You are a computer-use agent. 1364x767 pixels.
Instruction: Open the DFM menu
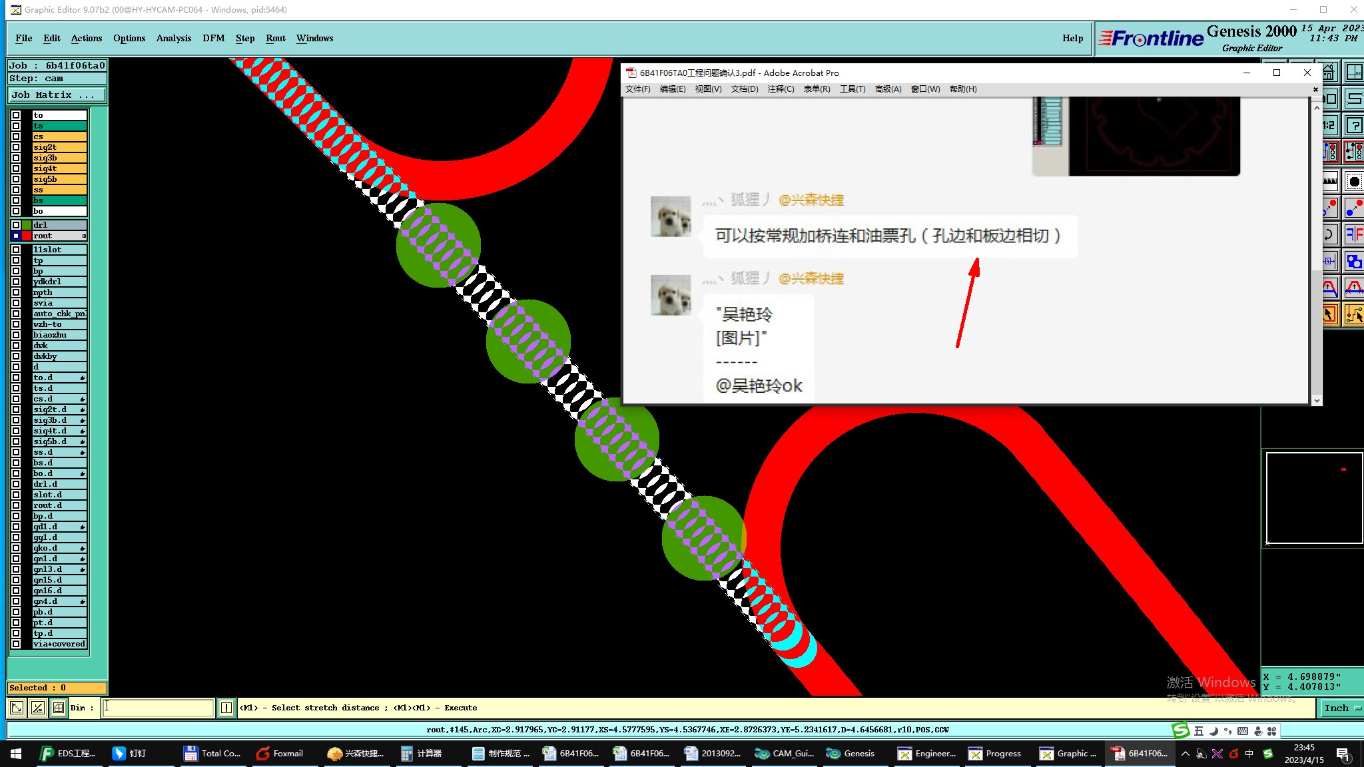pyautogui.click(x=213, y=38)
